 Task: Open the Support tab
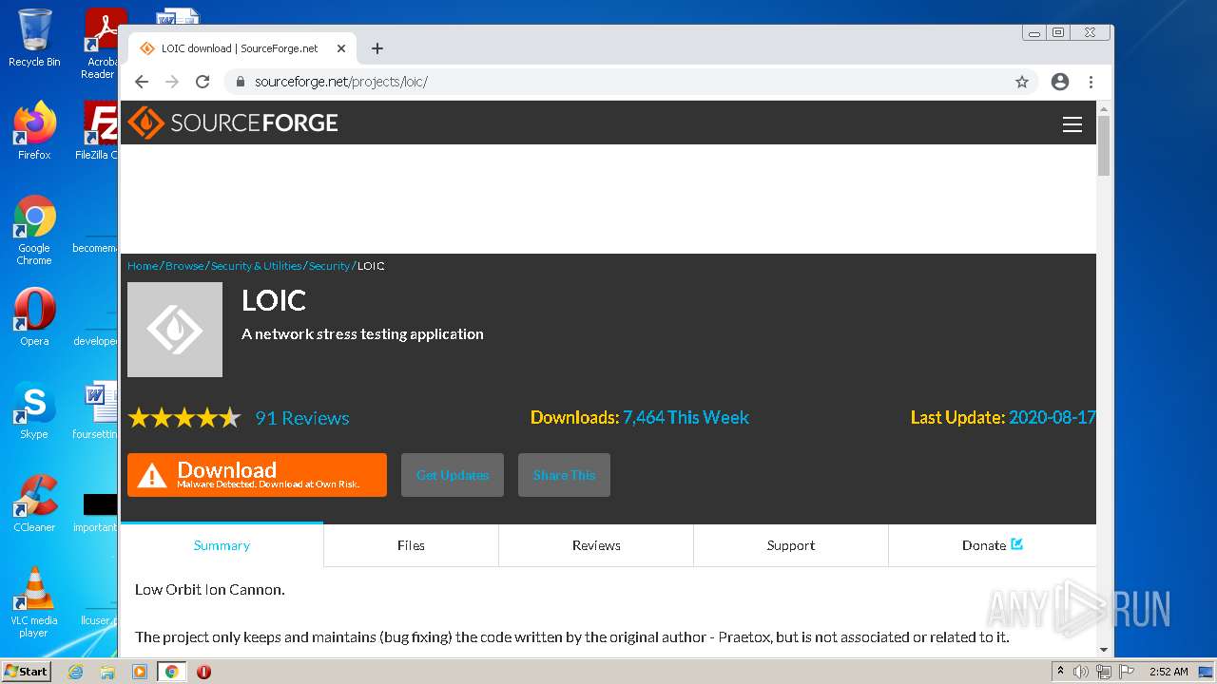click(791, 545)
